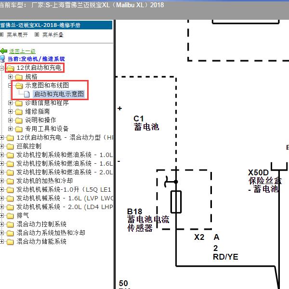Expand 发动机控制系统和燃油系统 - 1.0L node
The image size is (289, 289).
(x=1, y=155)
